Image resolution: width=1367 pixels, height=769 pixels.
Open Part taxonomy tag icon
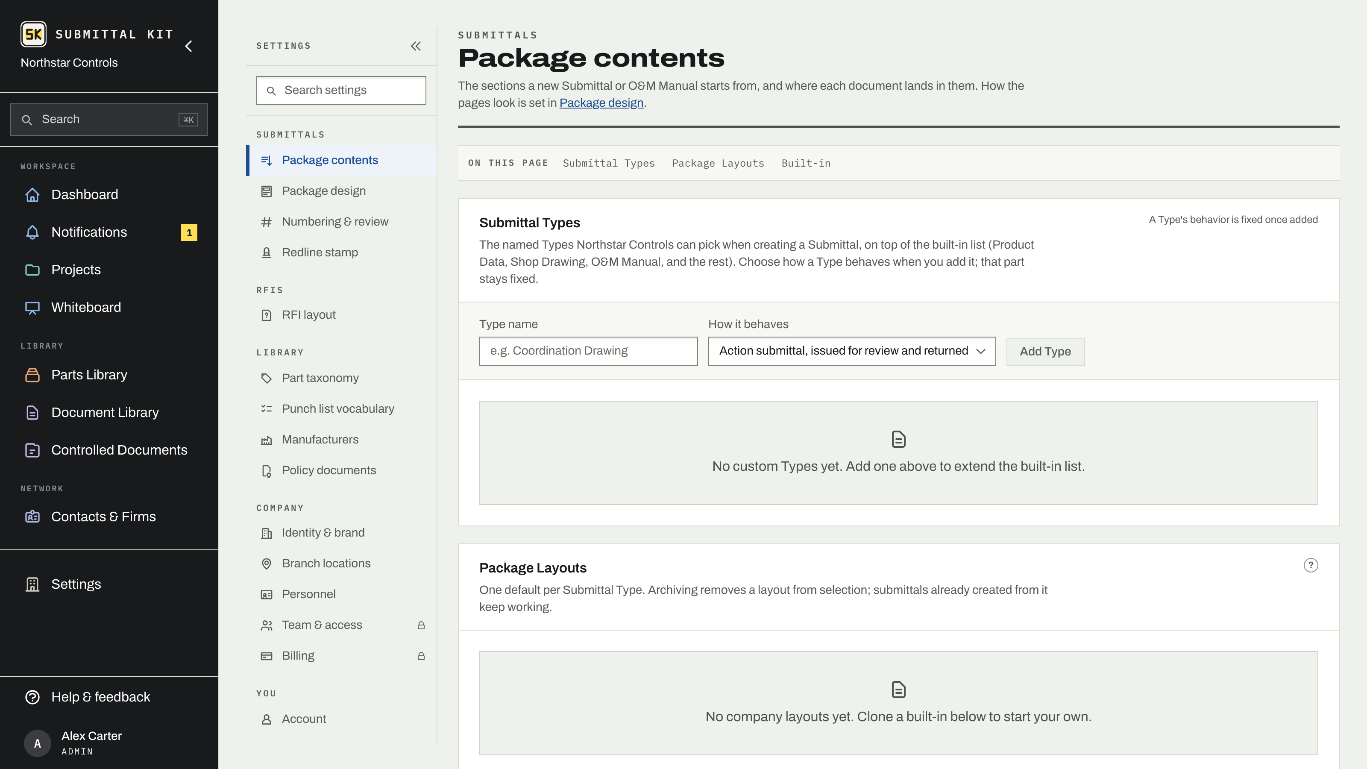267,379
